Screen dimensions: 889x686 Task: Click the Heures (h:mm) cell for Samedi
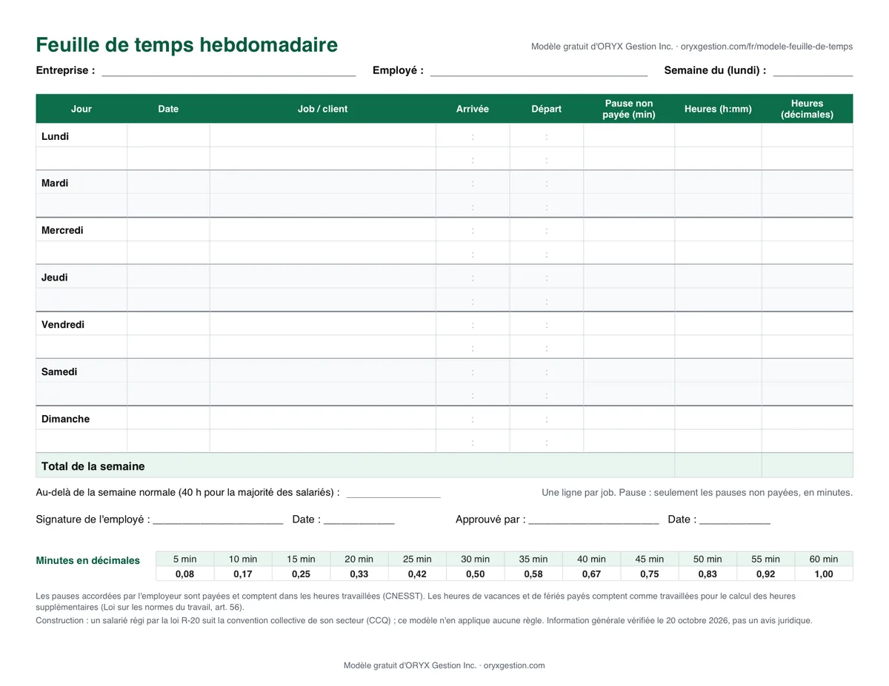718,371
